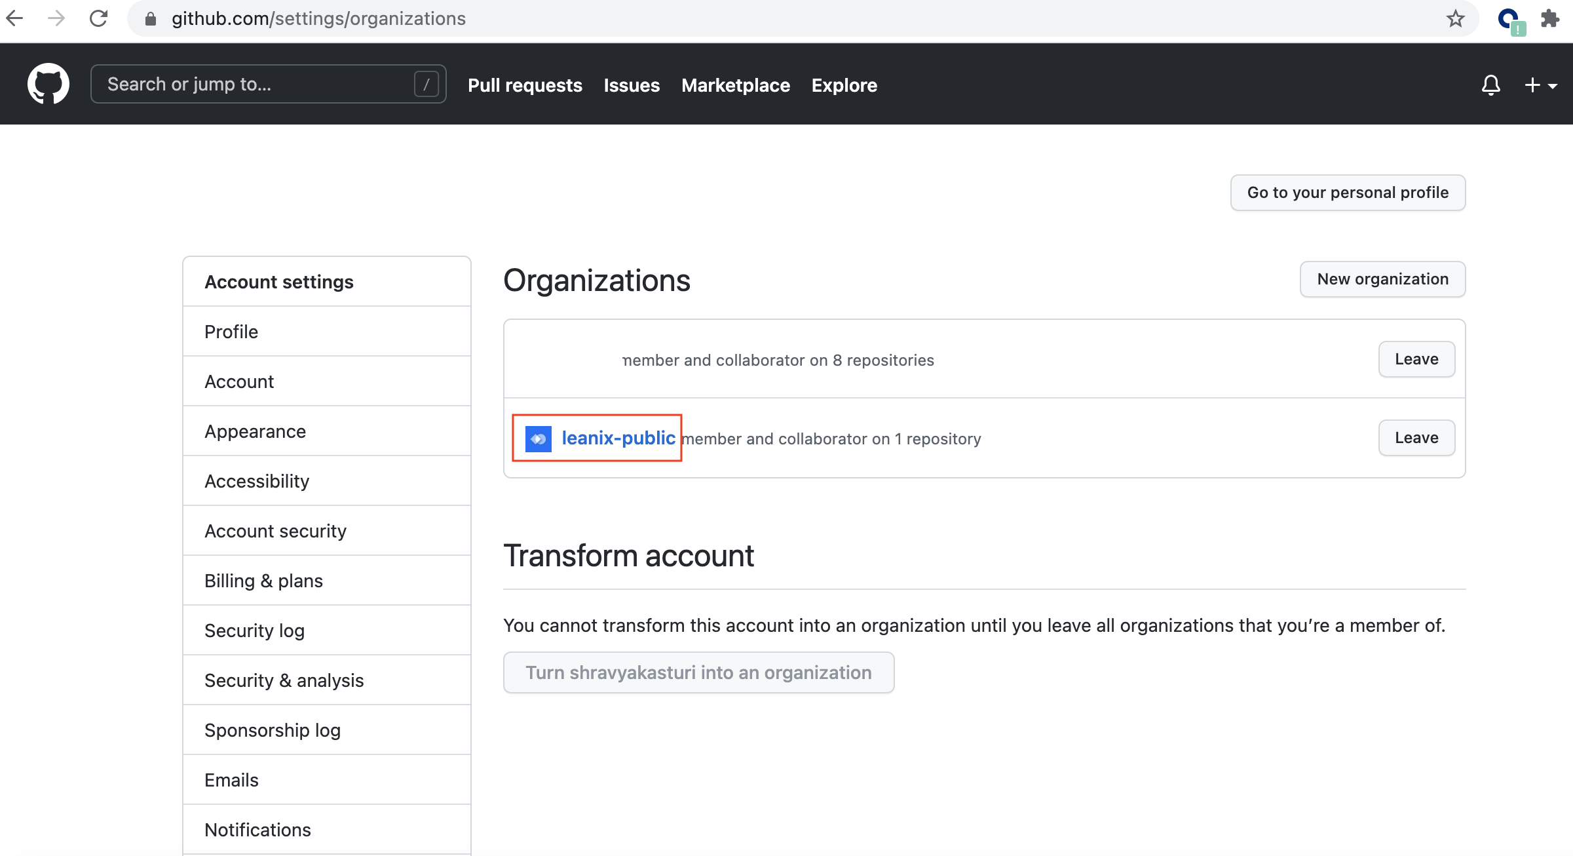1573x856 pixels.
Task: Bookmark page with the star icon
Action: [1455, 18]
